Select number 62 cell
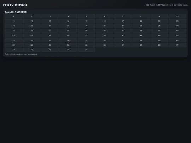The height and width of the screenshot is (143, 191). pyautogui.click(x=32, y=45)
